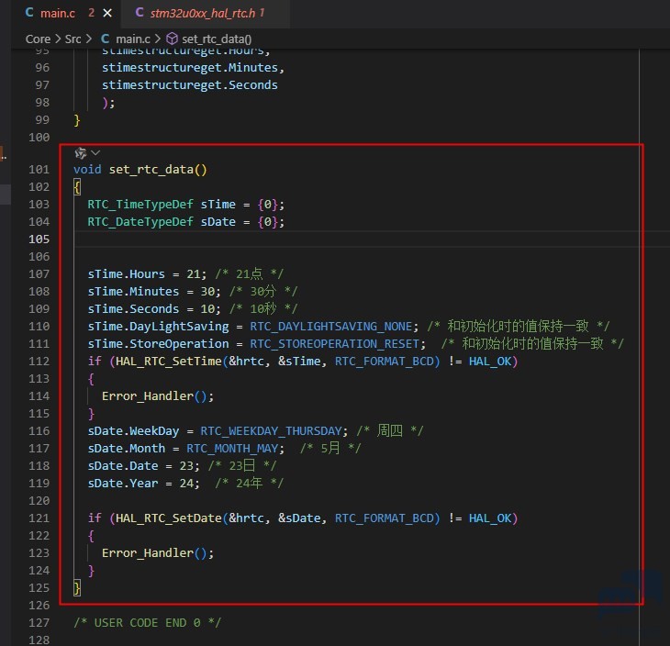This screenshot has width=670, height=646.
Task: Click 'sDate.Year' on line 119
Action: click(x=123, y=484)
